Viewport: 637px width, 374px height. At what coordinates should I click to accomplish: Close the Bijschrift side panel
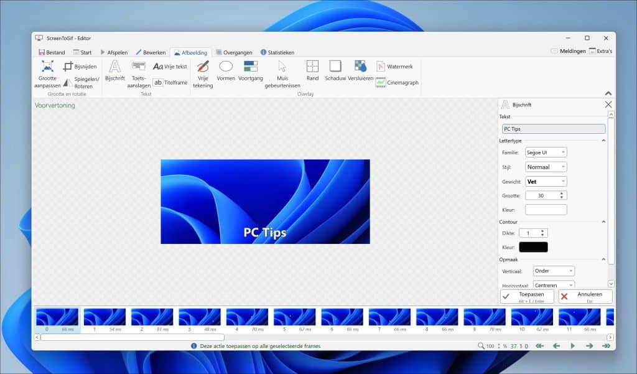pyautogui.click(x=608, y=105)
